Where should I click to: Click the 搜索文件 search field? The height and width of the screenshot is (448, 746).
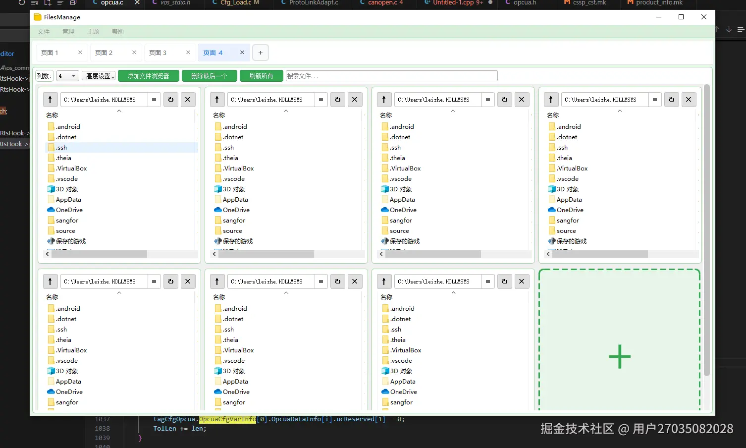pos(391,76)
